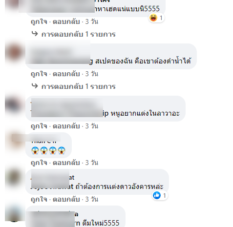233x227 pixels.
Task: Like the ดาวอังคาร comment with ถูกใจ
Action: click(39, 199)
